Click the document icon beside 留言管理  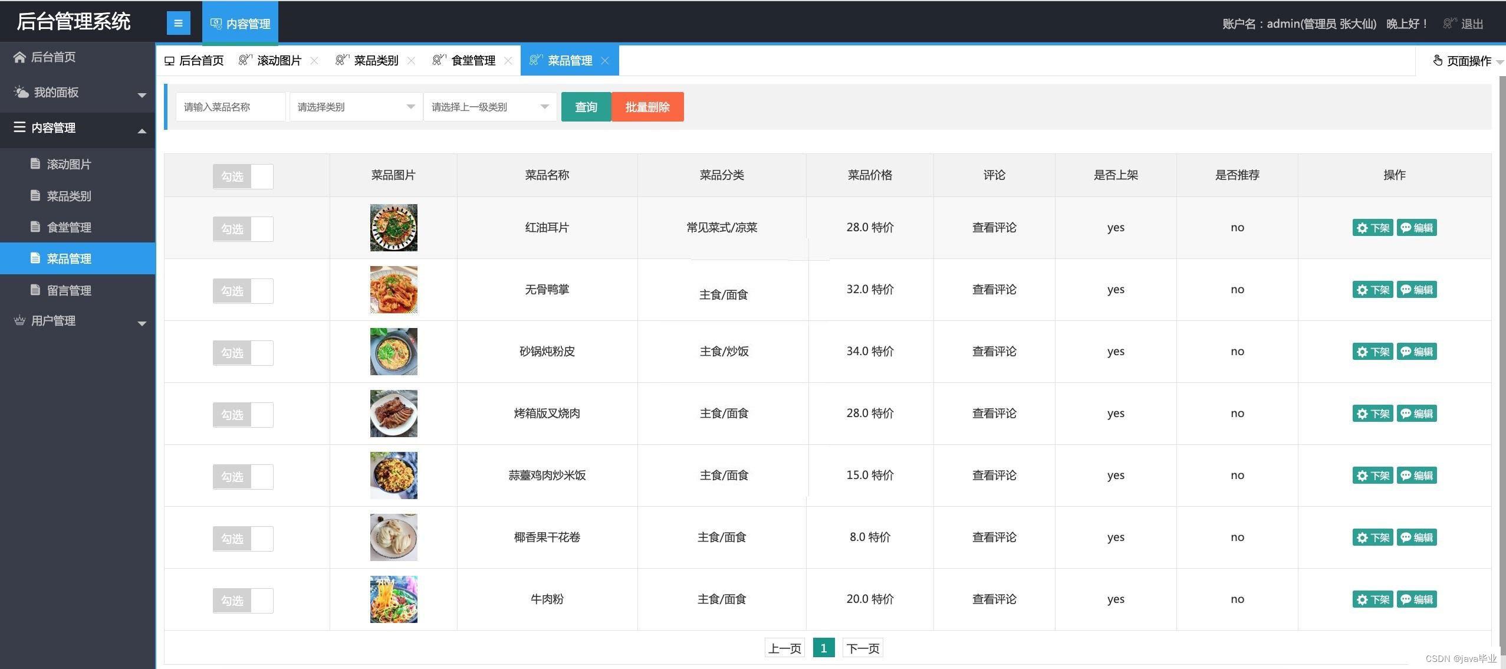[x=35, y=290]
